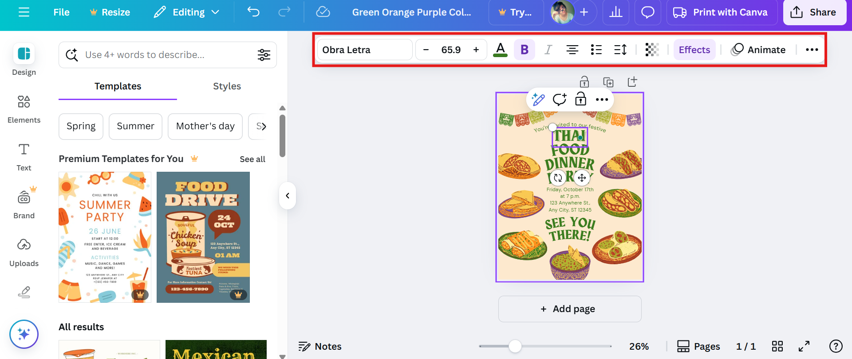Open the user profile avatar
Image resolution: width=852 pixels, height=359 pixels.
[562, 12]
